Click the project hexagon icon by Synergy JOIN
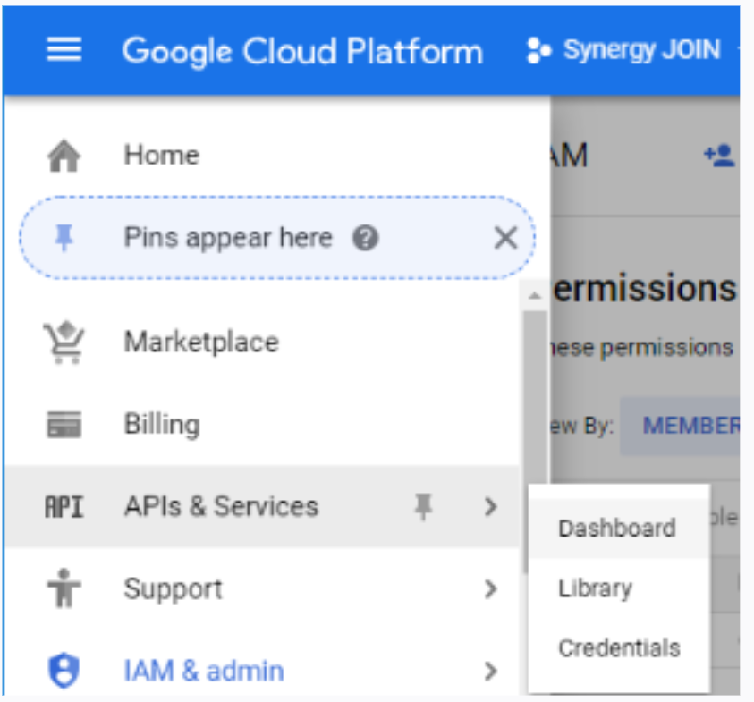This screenshot has height=702, width=754. click(538, 50)
